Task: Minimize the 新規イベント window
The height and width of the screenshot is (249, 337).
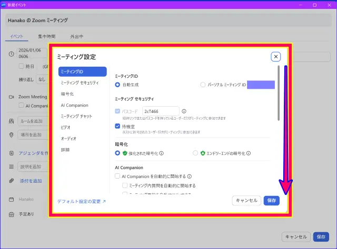Action: pyautogui.click(x=301, y=5)
